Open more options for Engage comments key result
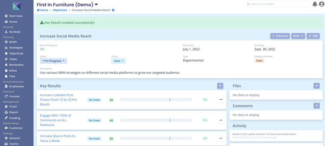 click(221, 120)
